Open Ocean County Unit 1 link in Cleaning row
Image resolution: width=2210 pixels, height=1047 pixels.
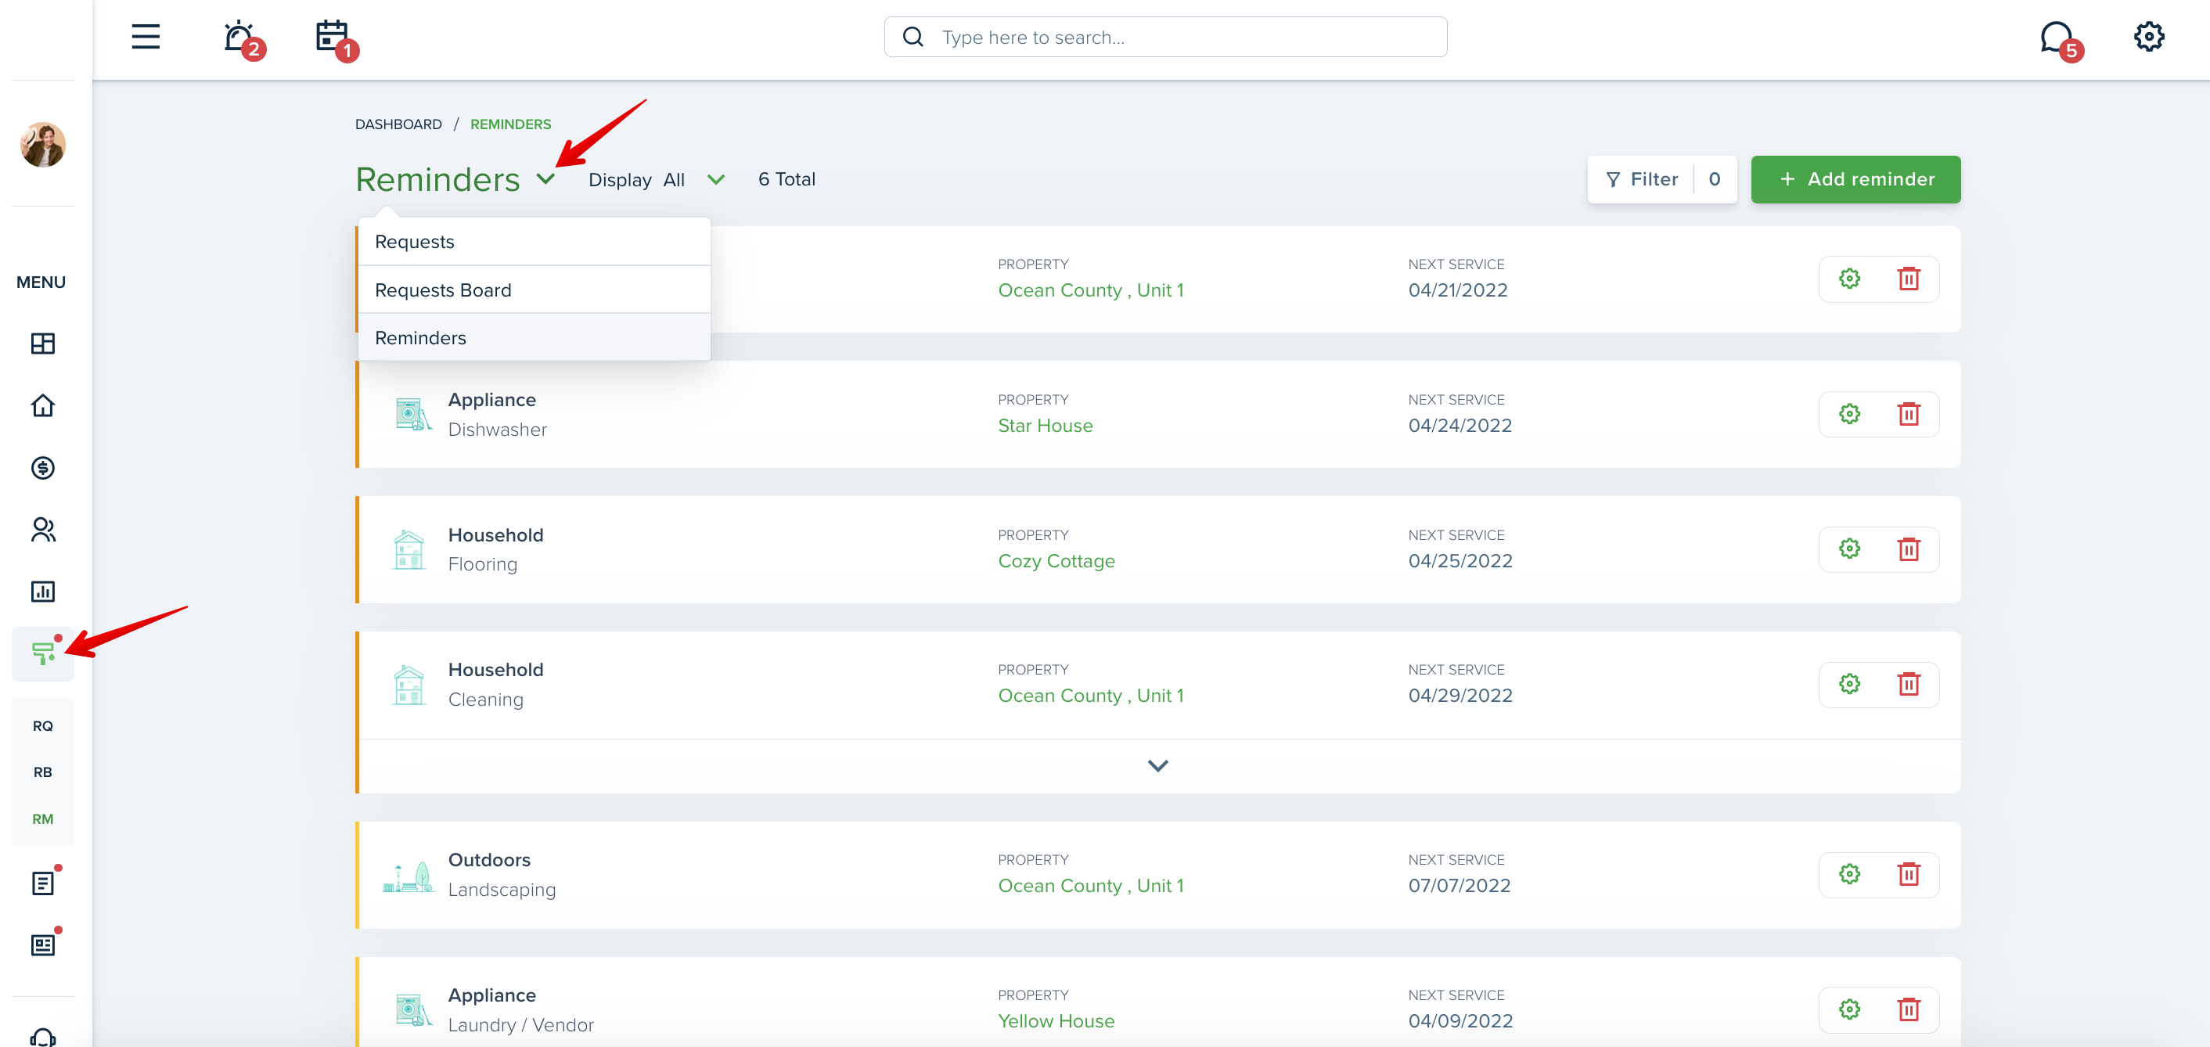[1090, 695]
